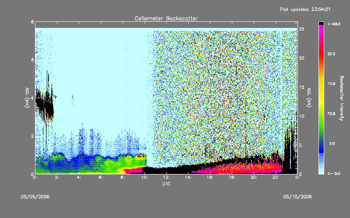Click the '5' tick on the kft axis

[301, 145]
